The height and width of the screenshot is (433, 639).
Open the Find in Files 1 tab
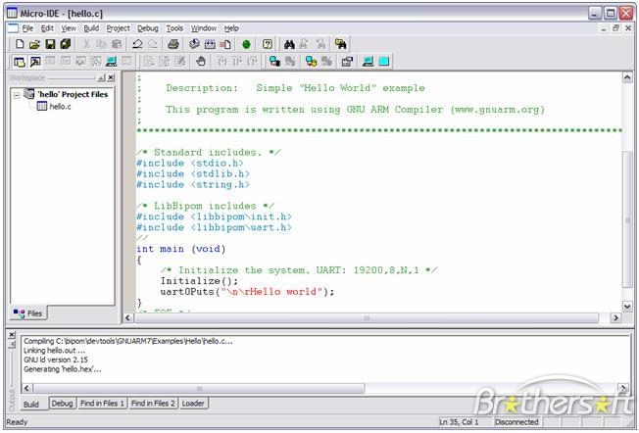[x=102, y=404]
